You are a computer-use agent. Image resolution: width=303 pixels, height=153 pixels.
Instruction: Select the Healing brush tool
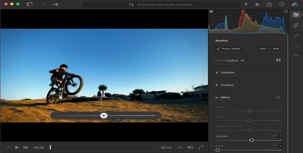coord(296,36)
